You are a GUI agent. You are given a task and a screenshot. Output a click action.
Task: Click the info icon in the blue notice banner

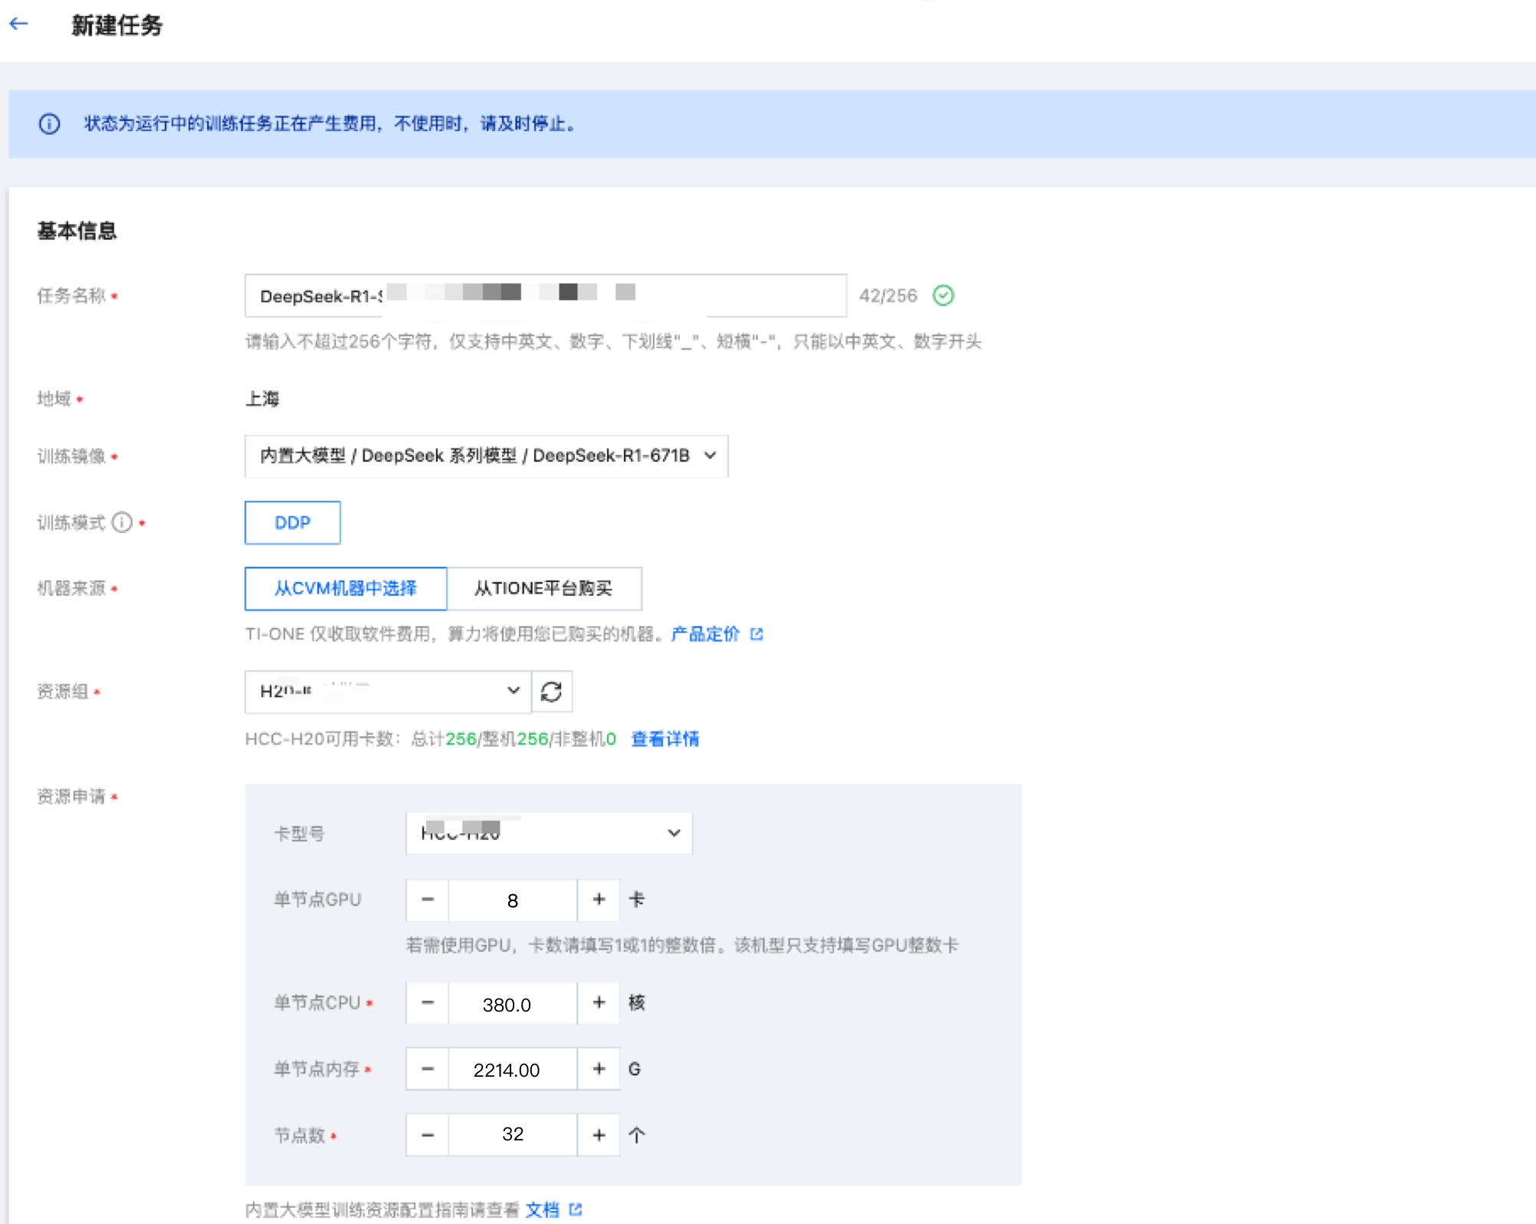(x=49, y=123)
